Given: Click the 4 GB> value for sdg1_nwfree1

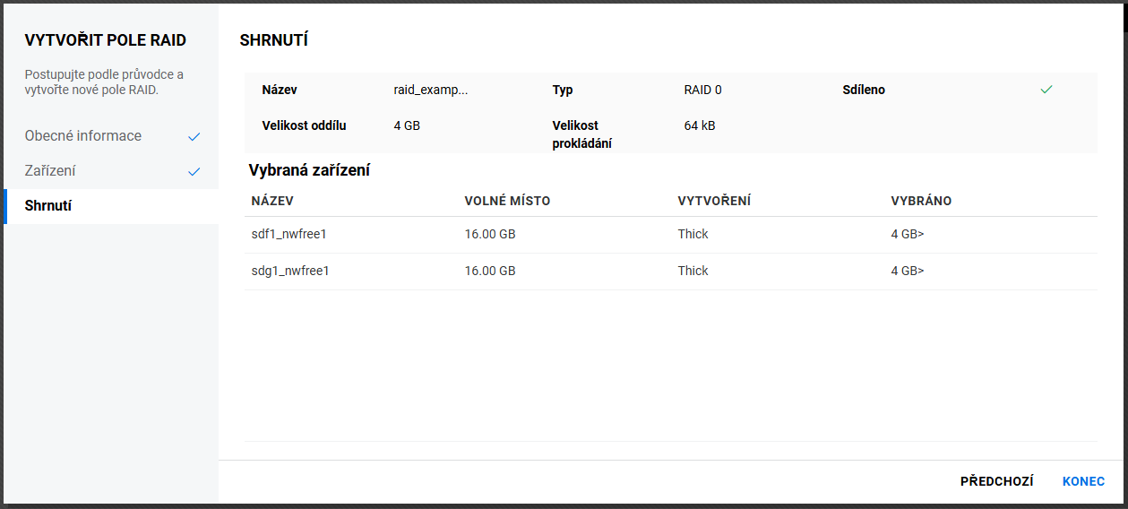Looking at the screenshot, I should point(907,271).
